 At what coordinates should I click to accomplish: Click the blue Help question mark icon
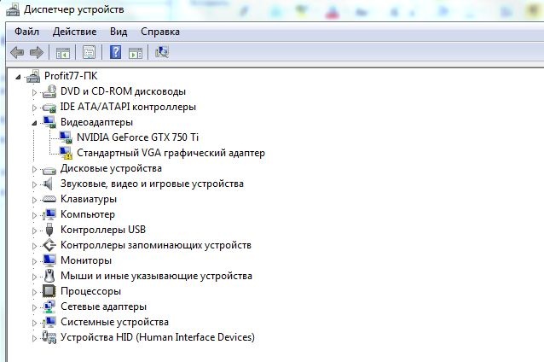point(115,53)
